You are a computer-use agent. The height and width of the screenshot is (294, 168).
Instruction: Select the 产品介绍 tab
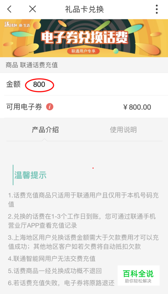coord(45,130)
